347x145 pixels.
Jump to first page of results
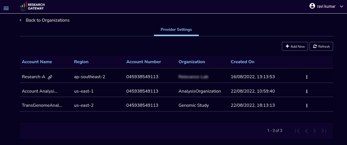[297, 131]
